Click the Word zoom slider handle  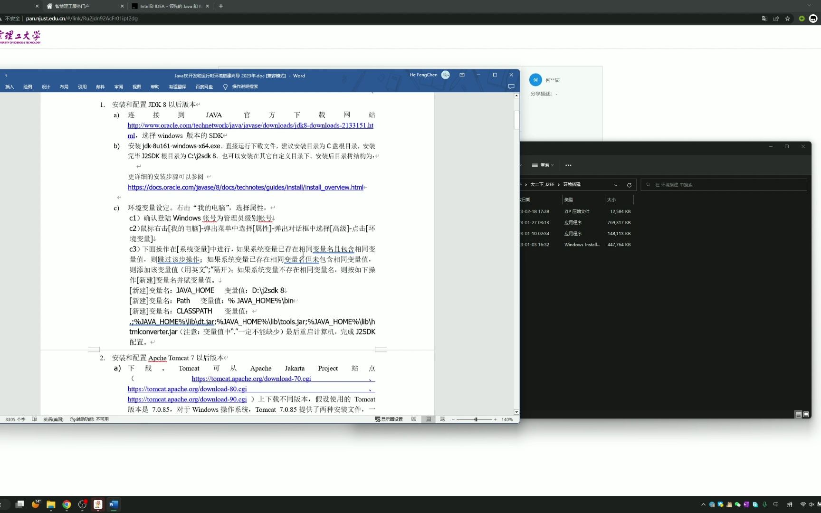tap(476, 419)
